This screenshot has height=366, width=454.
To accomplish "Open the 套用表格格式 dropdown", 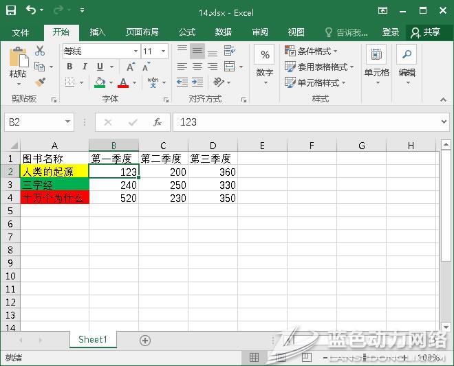I will (319, 67).
